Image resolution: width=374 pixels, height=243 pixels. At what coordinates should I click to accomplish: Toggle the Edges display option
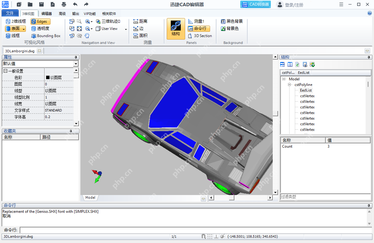point(41,21)
